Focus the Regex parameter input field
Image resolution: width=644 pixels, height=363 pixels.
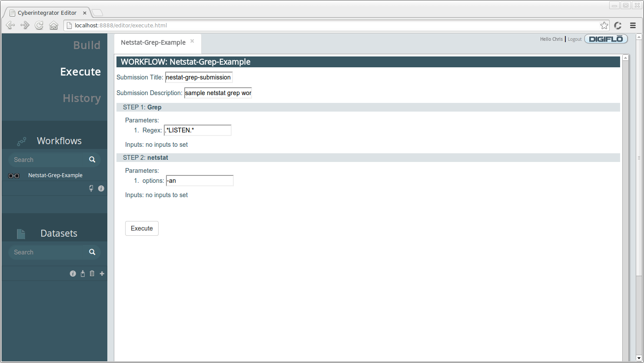click(198, 130)
